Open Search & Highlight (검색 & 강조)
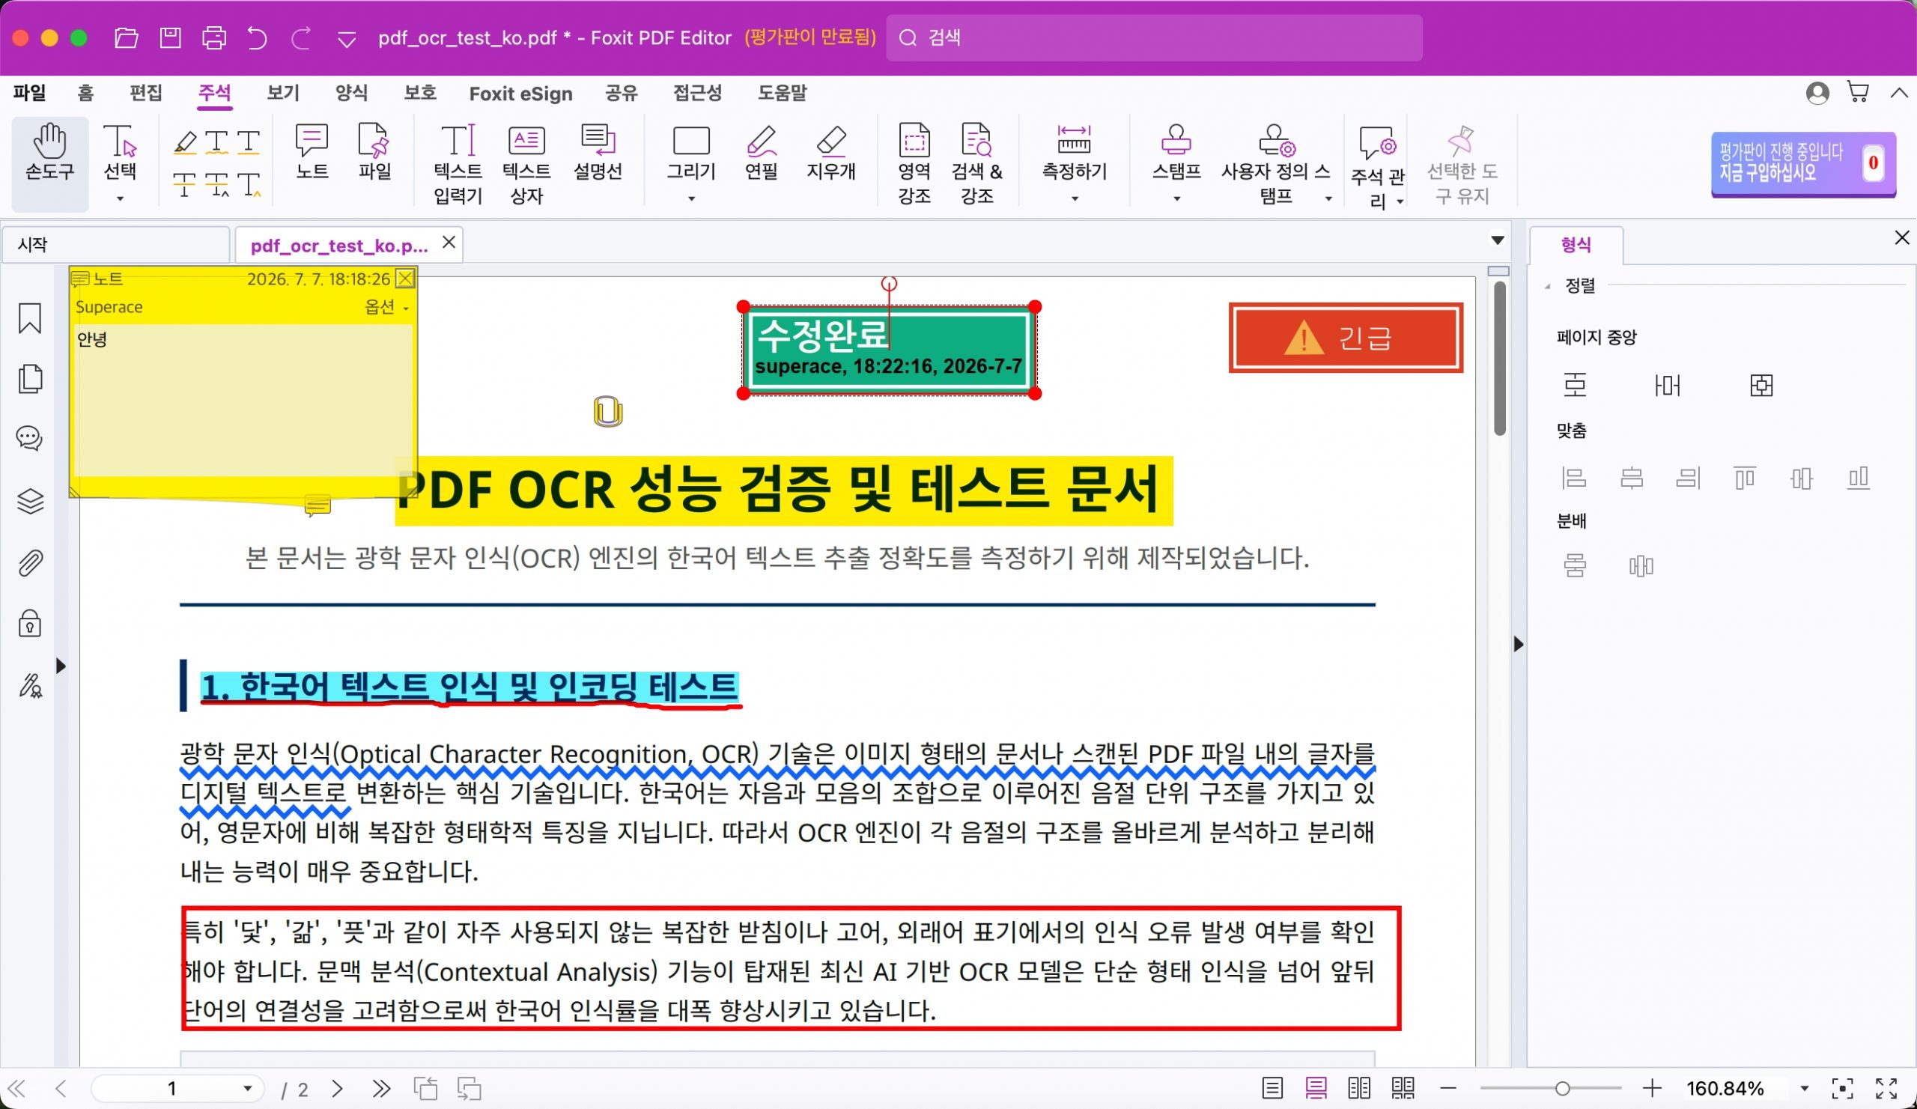 976,163
